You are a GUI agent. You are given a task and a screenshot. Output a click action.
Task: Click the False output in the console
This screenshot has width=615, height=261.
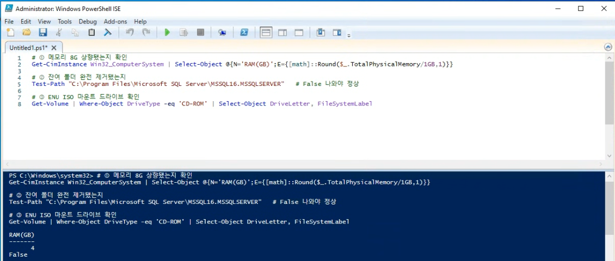point(18,254)
